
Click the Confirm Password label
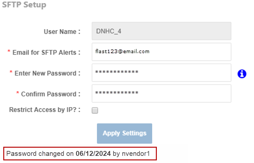coord(51,94)
